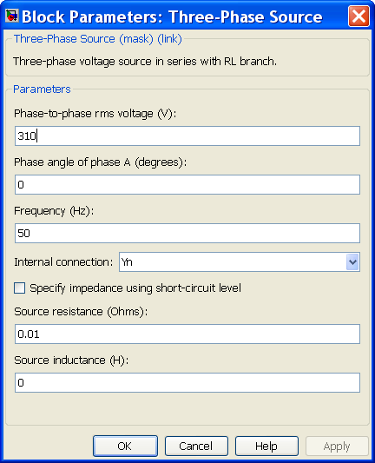The image size is (375, 463).
Task: Click the Source resistance (Ohms) field
Action: point(187,334)
